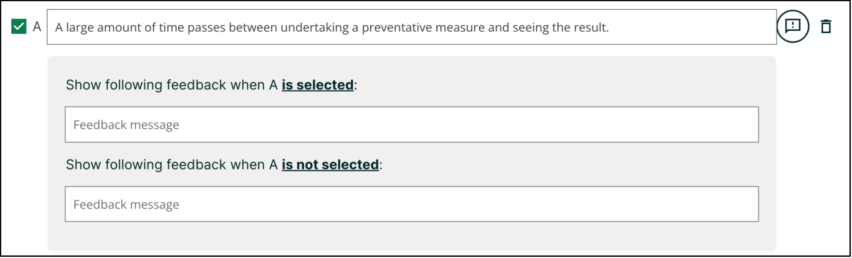Click the first "Feedback message" placeholder text
The image size is (852, 258).
126,125
